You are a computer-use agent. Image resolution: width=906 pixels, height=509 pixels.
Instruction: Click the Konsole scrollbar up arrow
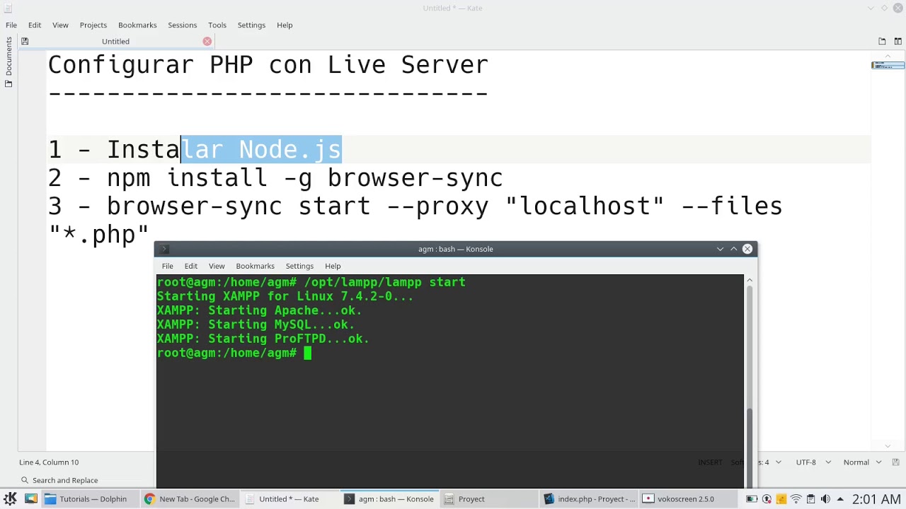750,281
